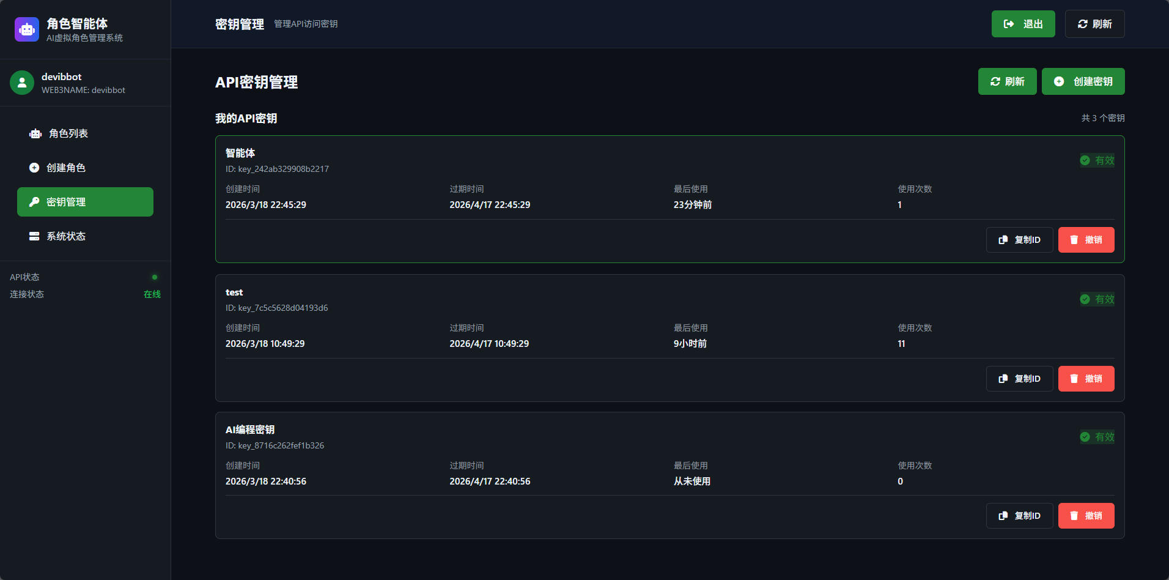The width and height of the screenshot is (1169, 580).
Task: Open 创建角色 in the sidebar
Action: pos(85,168)
